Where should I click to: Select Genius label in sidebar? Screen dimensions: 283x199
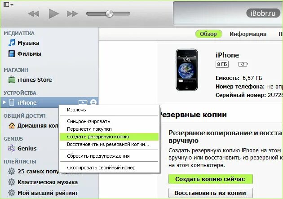pyautogui.click(x=27, y=149)
